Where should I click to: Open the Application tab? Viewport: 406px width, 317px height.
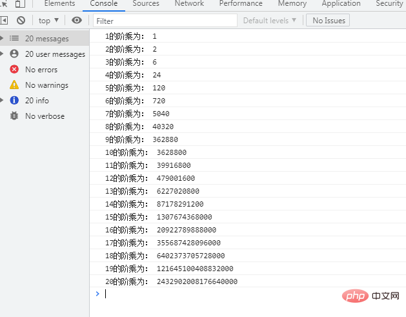[x=341, y=3]
